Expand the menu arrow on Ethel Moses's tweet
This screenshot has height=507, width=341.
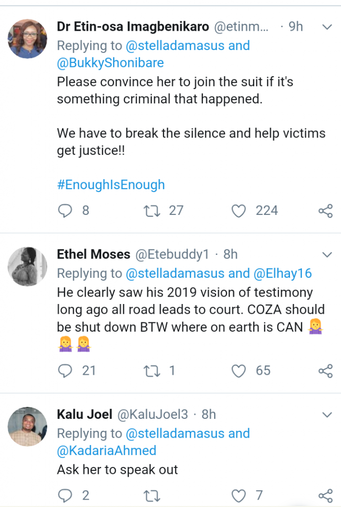[x=327, y=255]
